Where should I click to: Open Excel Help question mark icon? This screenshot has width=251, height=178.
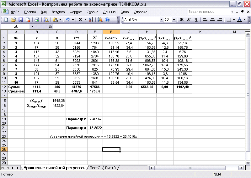coord(107,20)
